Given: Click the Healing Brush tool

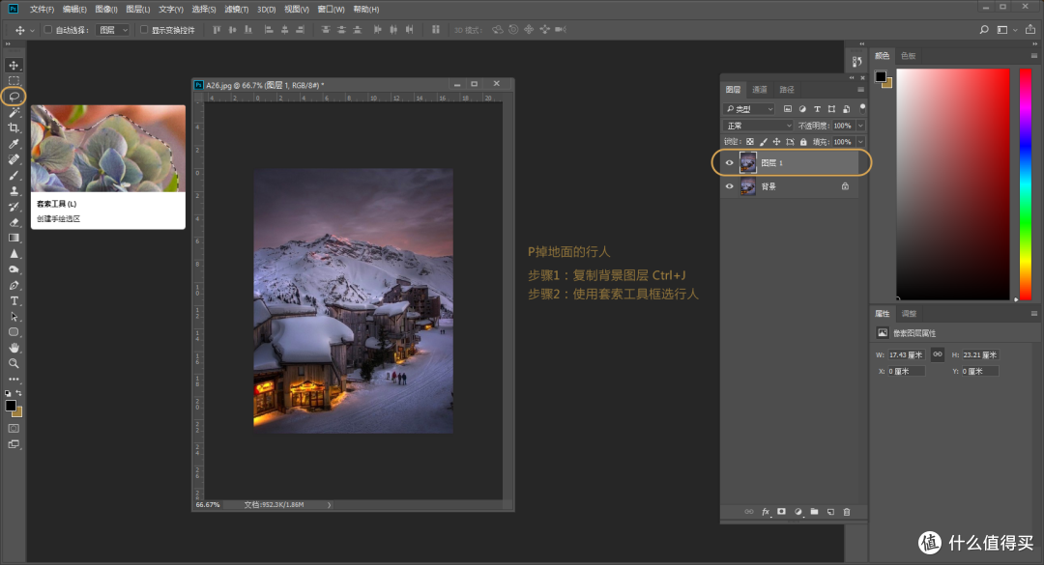Looking at the screenshot, I should click(13, 157).
